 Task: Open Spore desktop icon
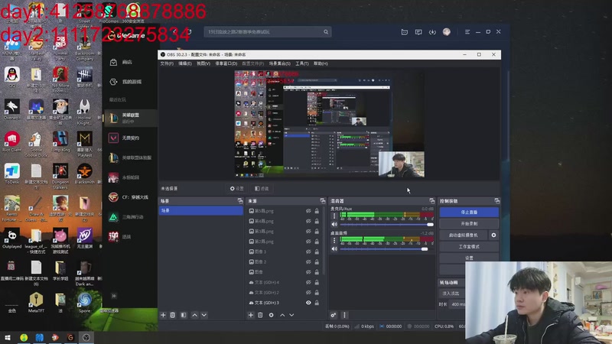[84, 302]
